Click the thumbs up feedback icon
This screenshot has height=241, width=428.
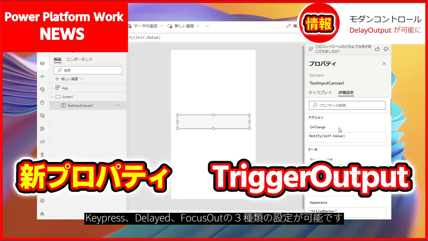click(x=377, y=49)
